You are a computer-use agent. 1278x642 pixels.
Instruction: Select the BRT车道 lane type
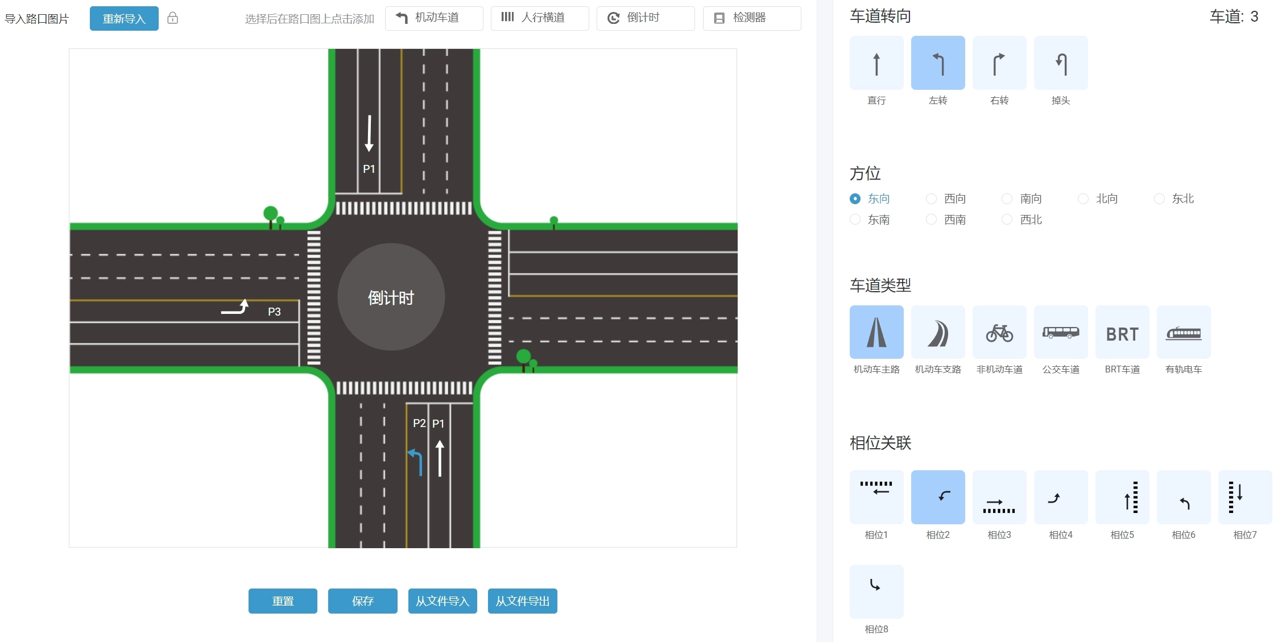click(1122, 333)
